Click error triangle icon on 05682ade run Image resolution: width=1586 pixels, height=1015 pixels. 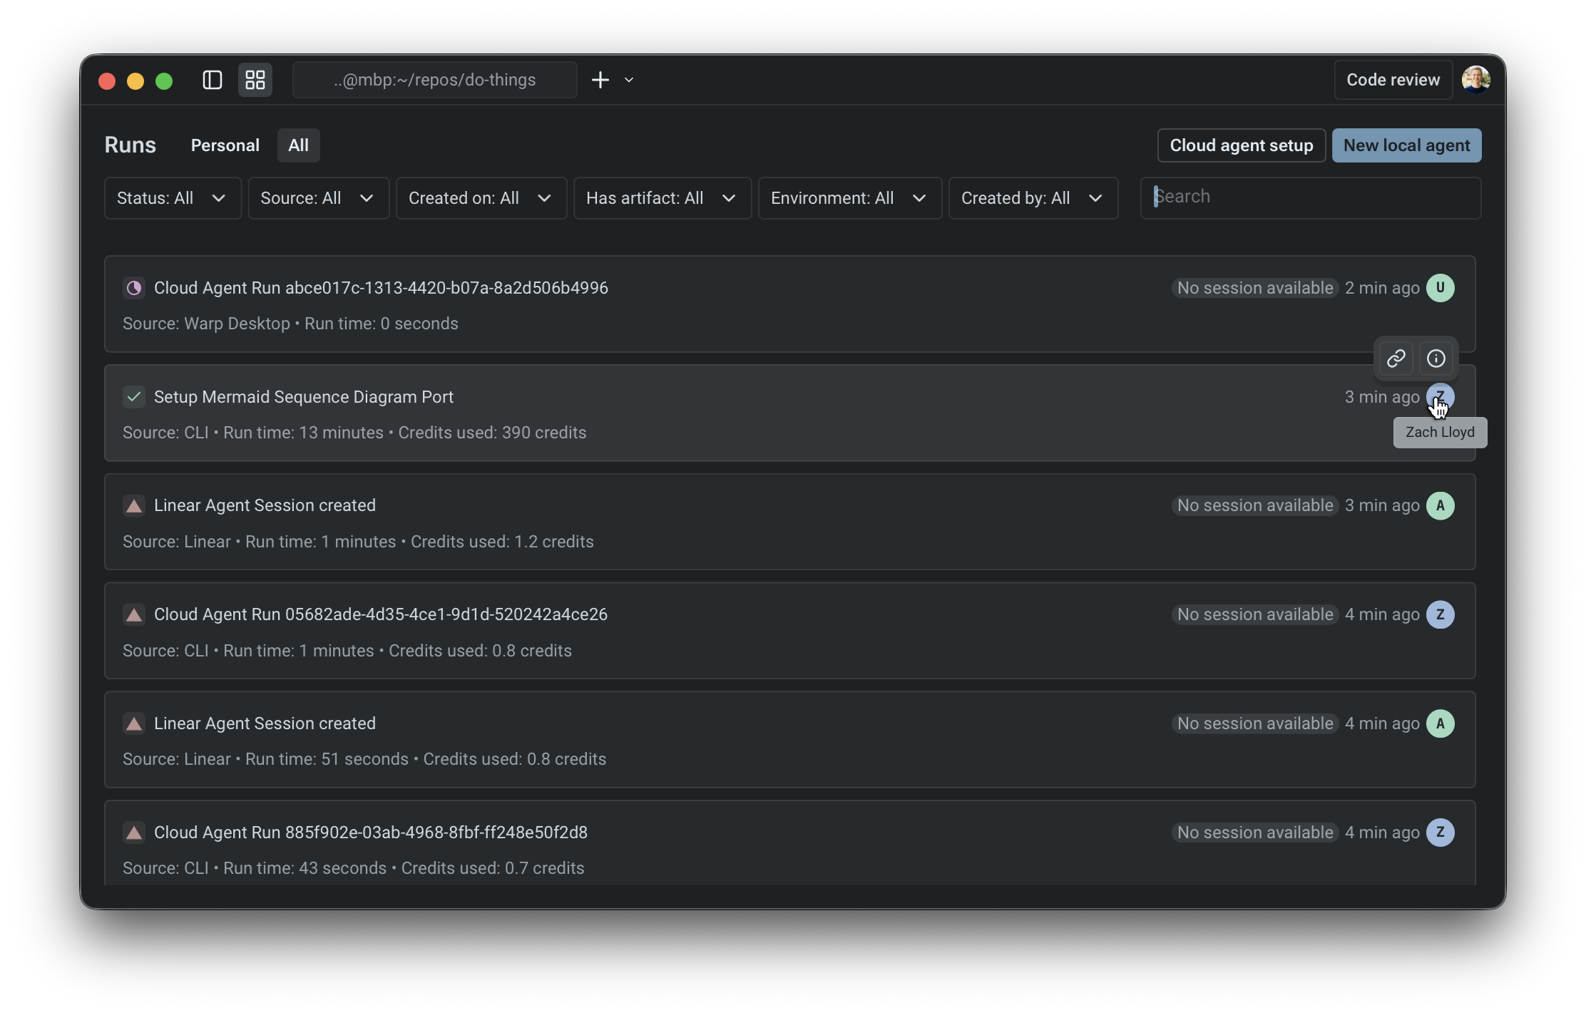[133, 614]
